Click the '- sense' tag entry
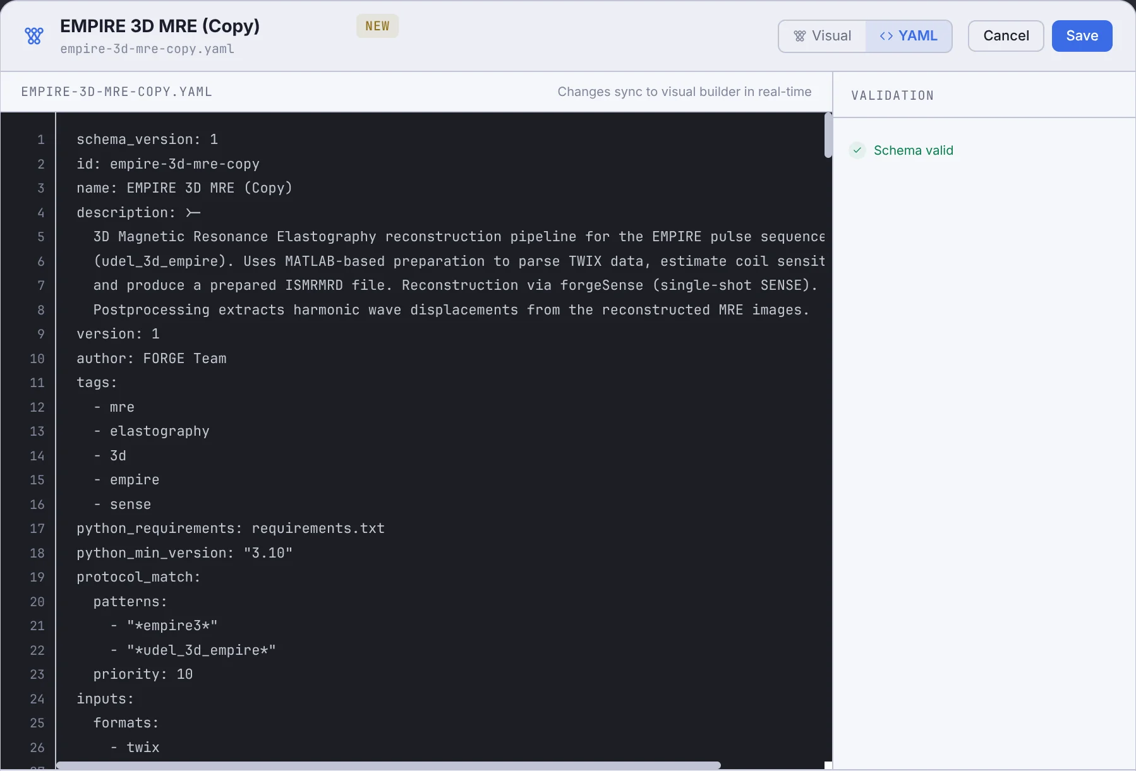Screen dimensions: 1136x771 click(x=122, y=504)
